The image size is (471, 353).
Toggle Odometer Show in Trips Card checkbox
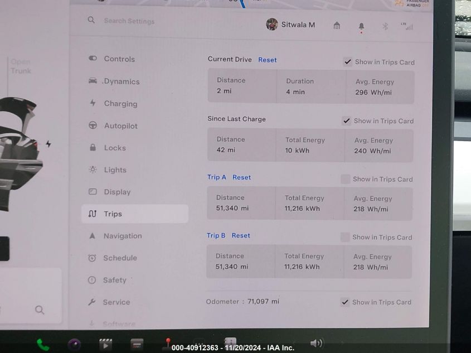(346, 302)
